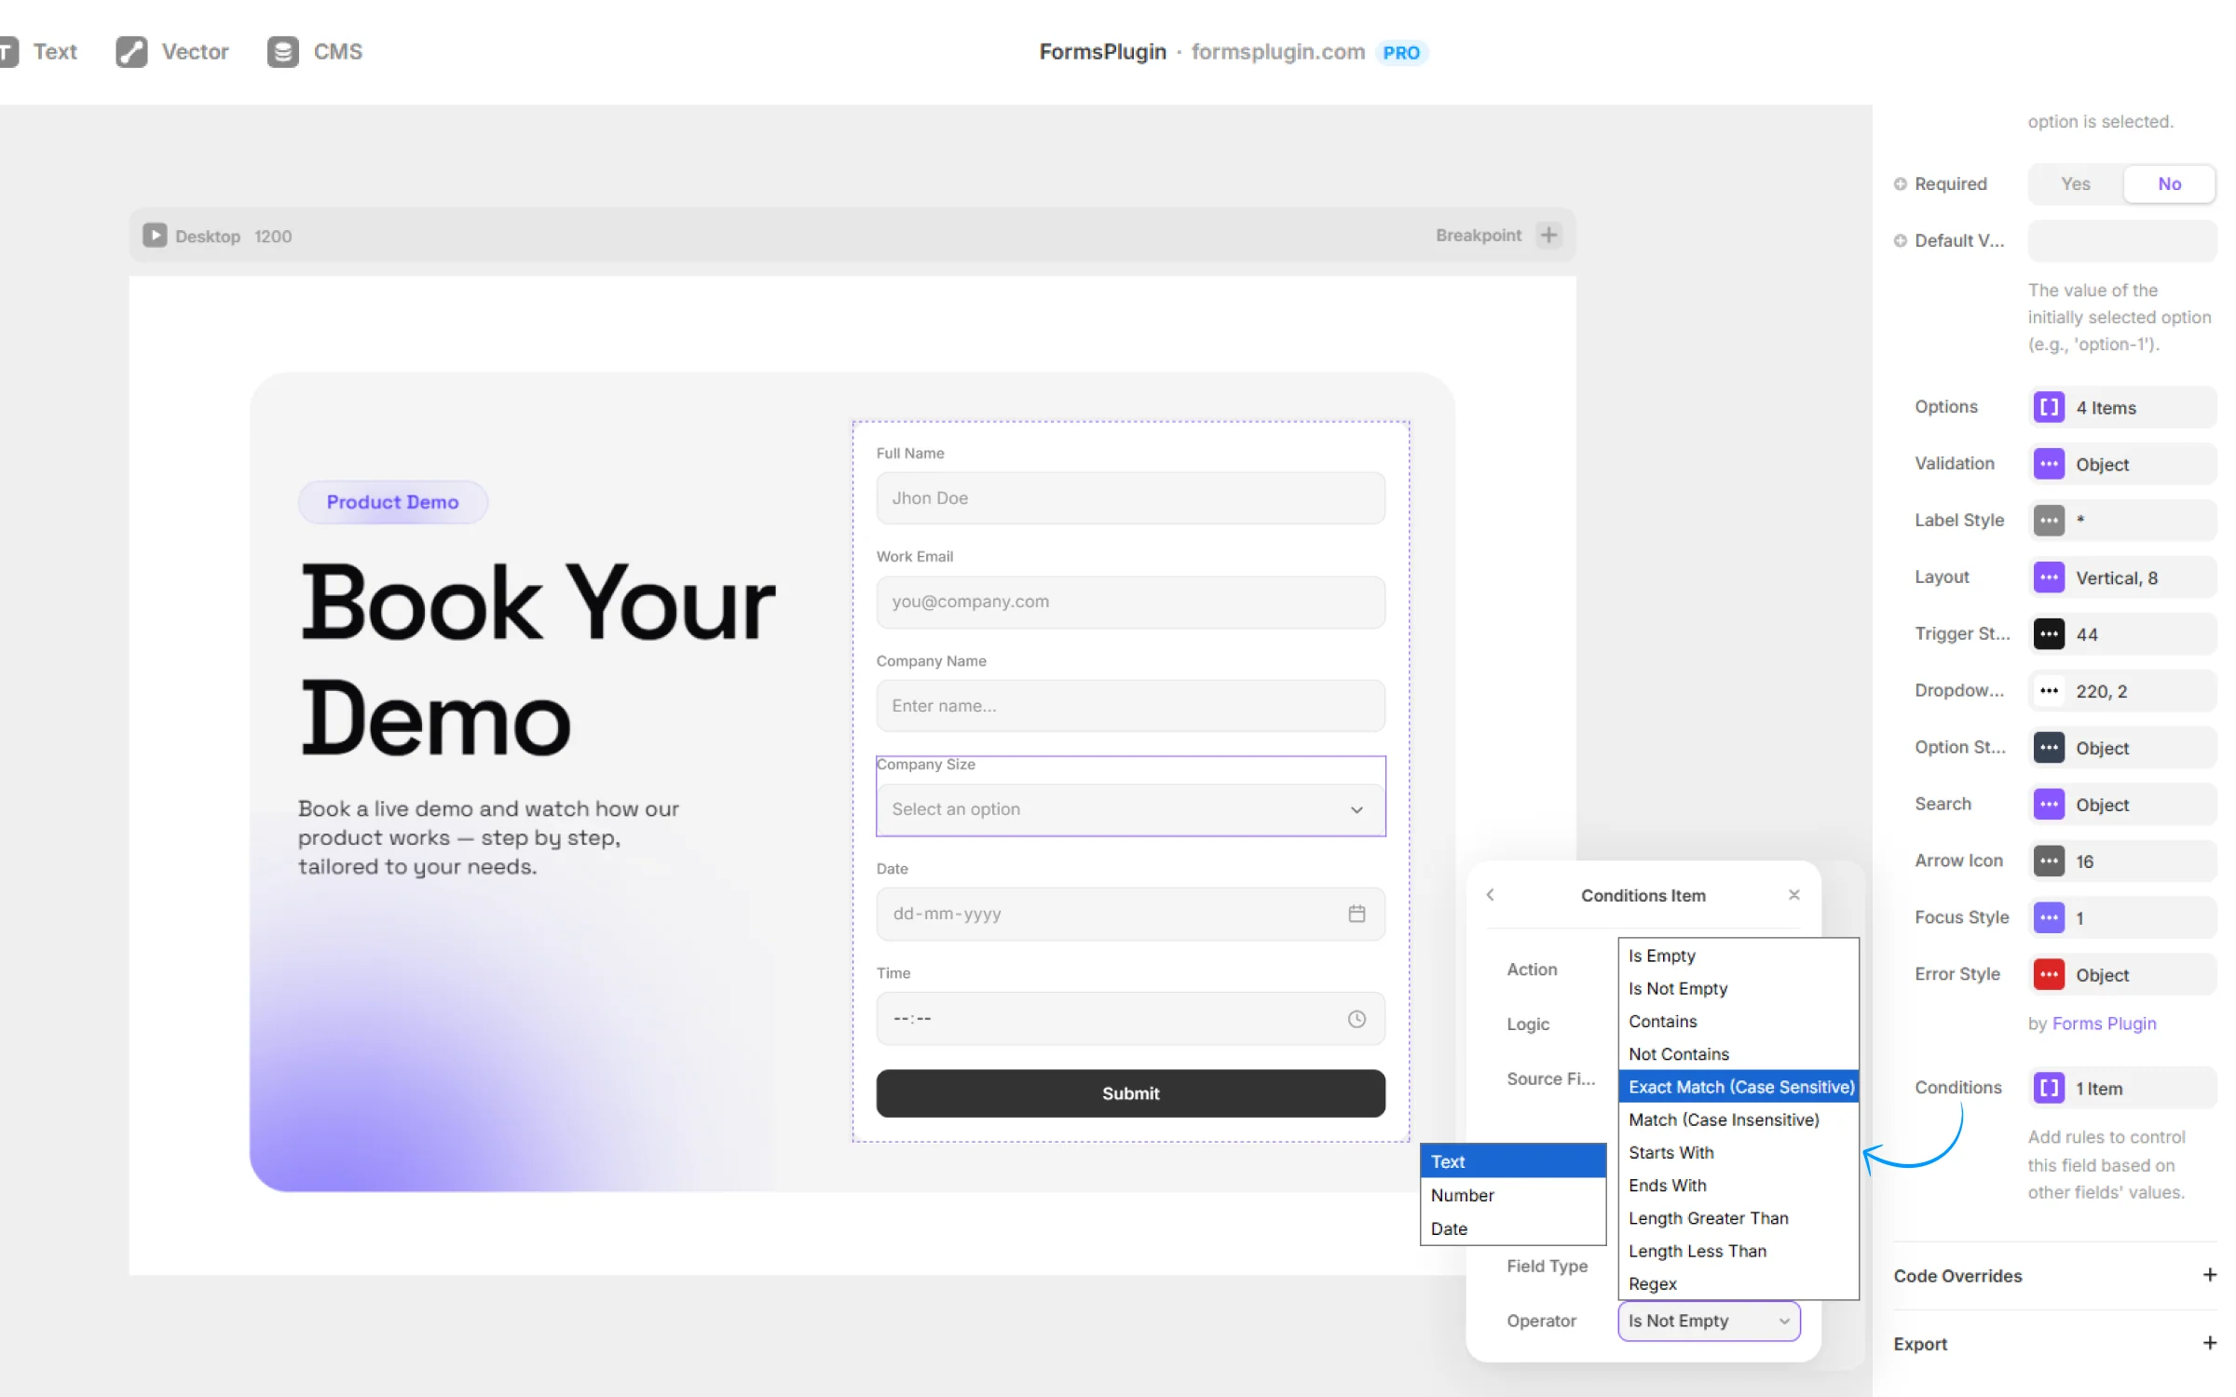Set Required to Yes
The width and height of the screenshot is (2236, 1397).
click(2075, 184)
